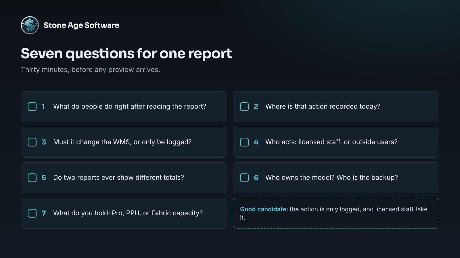
Task: Check the box for question 5 totals
Action: pyautogui.click(x=32, y=178)
